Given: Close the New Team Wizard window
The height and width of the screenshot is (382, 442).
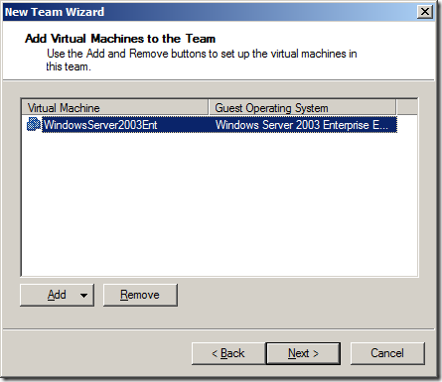Looking at the screenshot, I should pyautogui.click(x=425, y=12).
